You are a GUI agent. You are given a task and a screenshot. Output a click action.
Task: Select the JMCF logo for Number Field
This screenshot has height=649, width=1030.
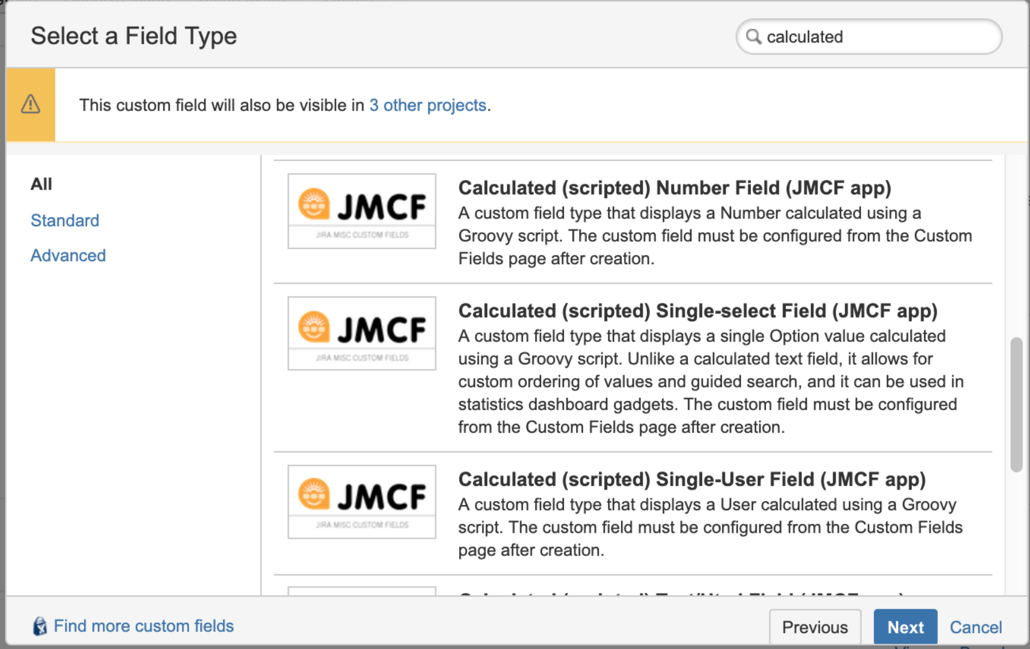click(362, 211)
